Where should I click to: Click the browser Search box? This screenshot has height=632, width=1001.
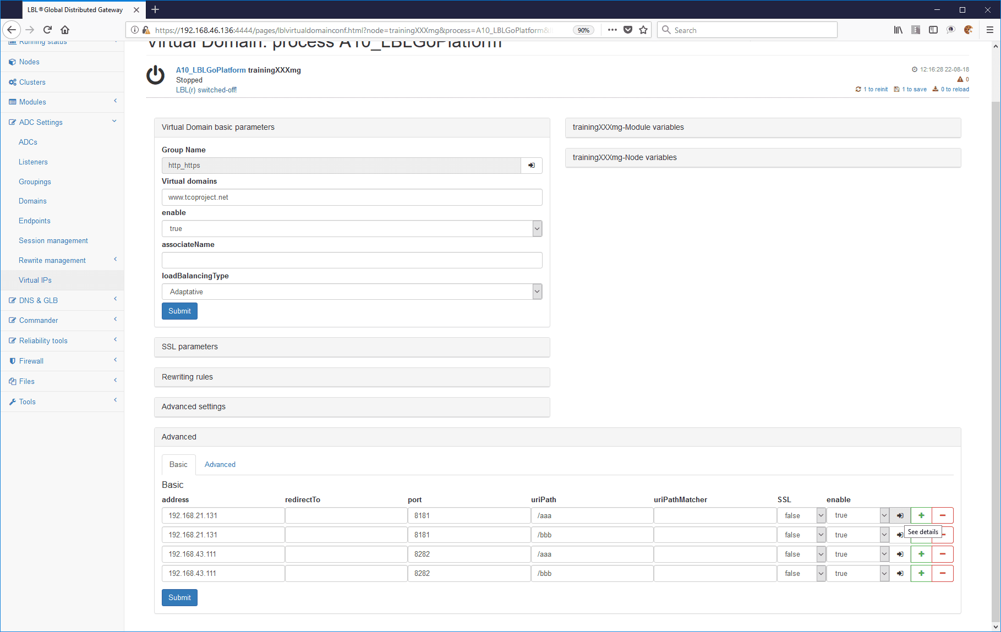tap(747, 30)
